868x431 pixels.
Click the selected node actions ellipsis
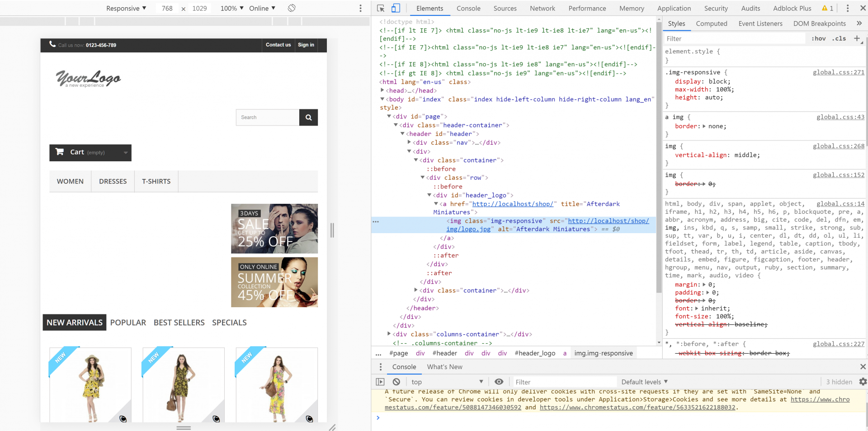(376, 221)
